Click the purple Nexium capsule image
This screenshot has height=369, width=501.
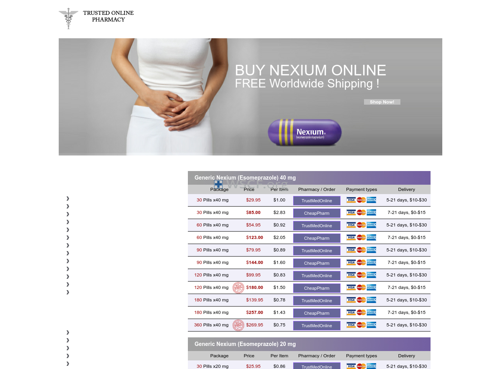(305, 133)
